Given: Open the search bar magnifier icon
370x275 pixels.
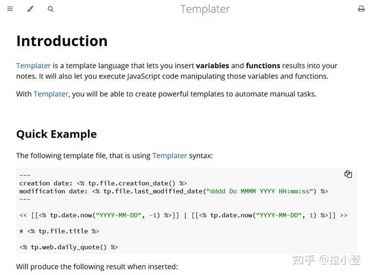Looking at the screenshot, I should 50,9.
